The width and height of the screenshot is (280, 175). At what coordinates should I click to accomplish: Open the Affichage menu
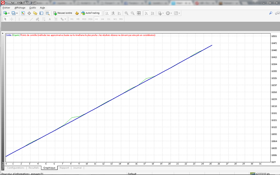click(20, 7)
